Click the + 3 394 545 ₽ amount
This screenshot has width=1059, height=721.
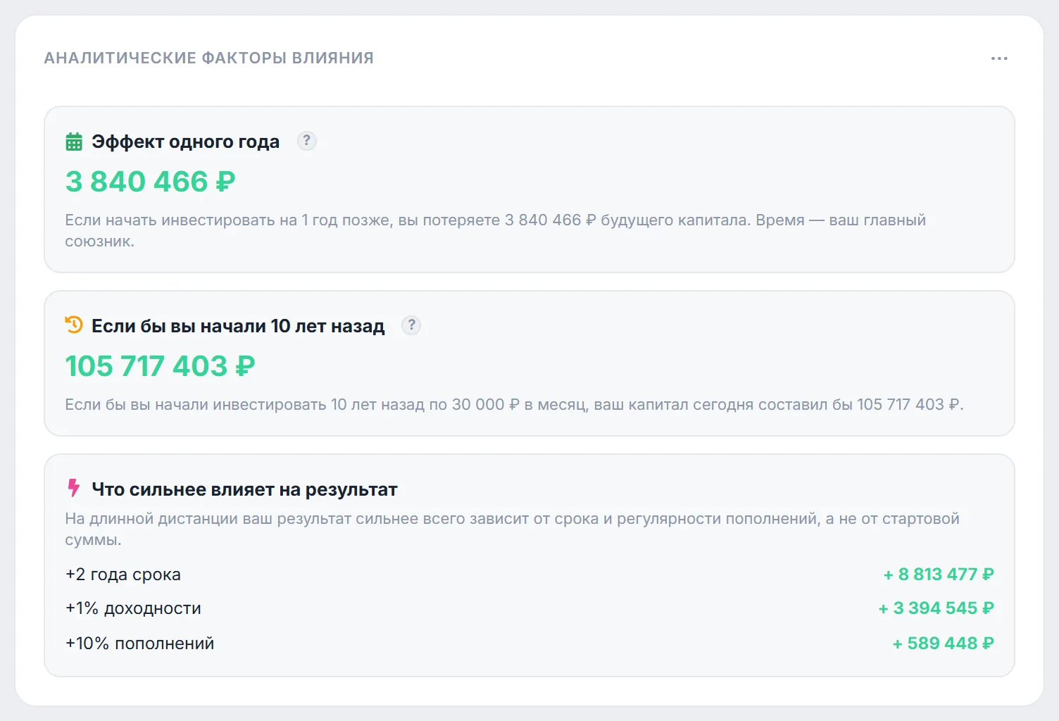coord(936,608)
